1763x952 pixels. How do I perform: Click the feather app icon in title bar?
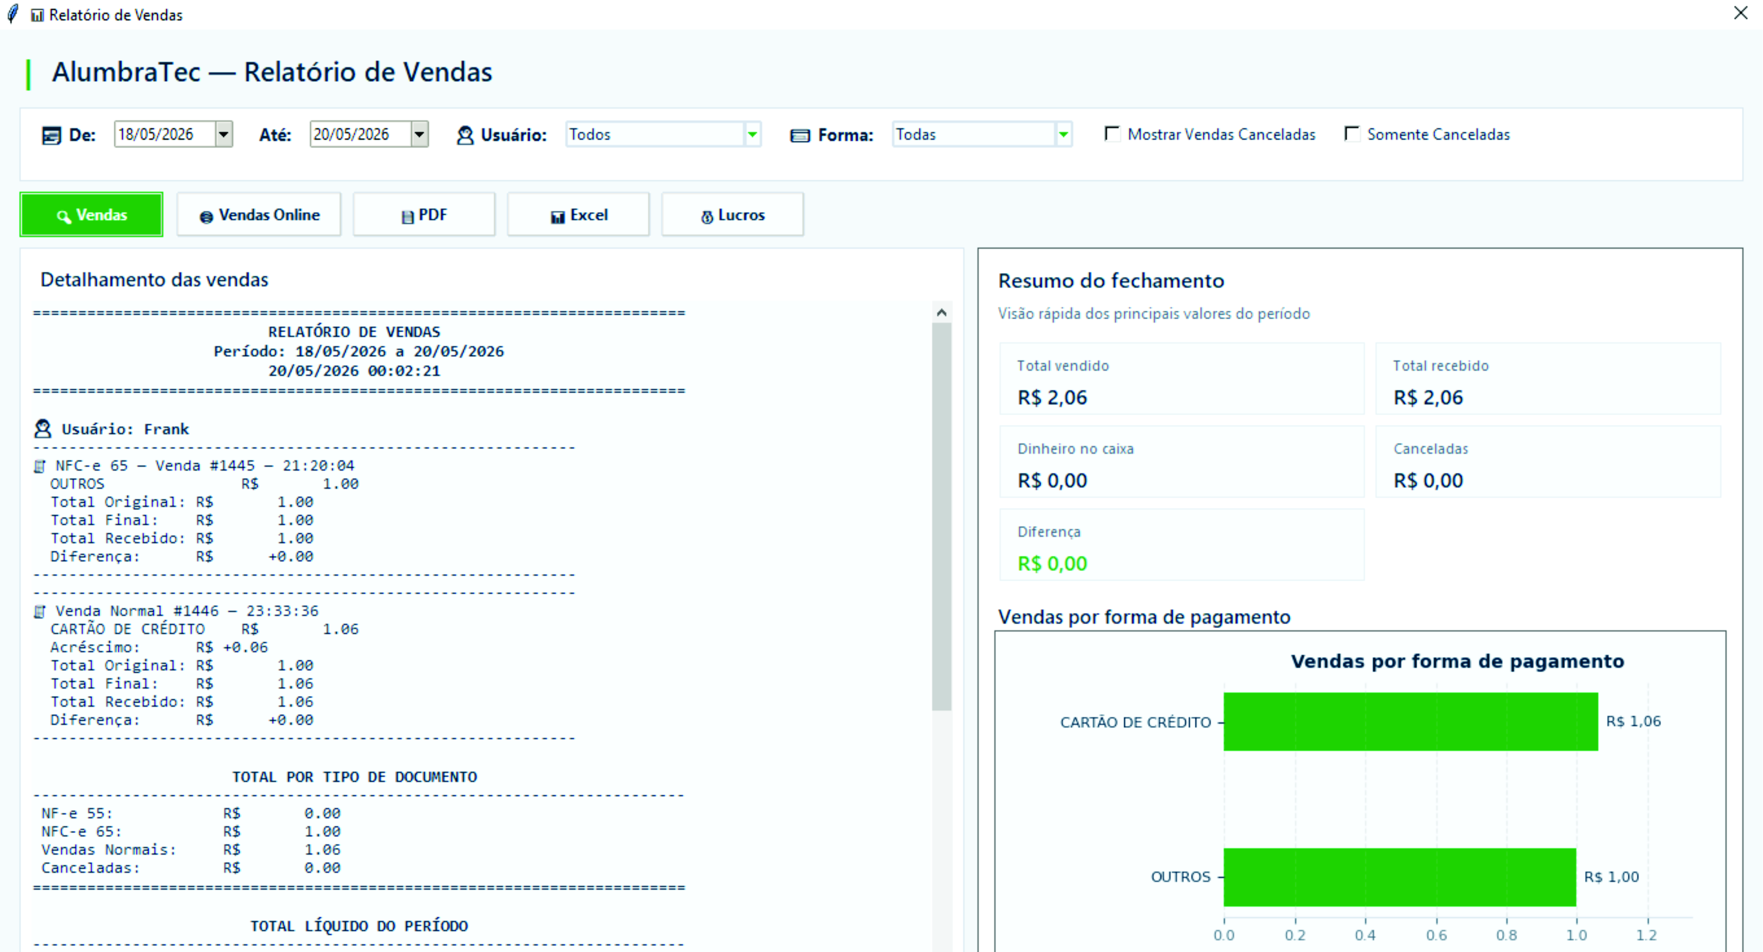click(x=13, y=14)
